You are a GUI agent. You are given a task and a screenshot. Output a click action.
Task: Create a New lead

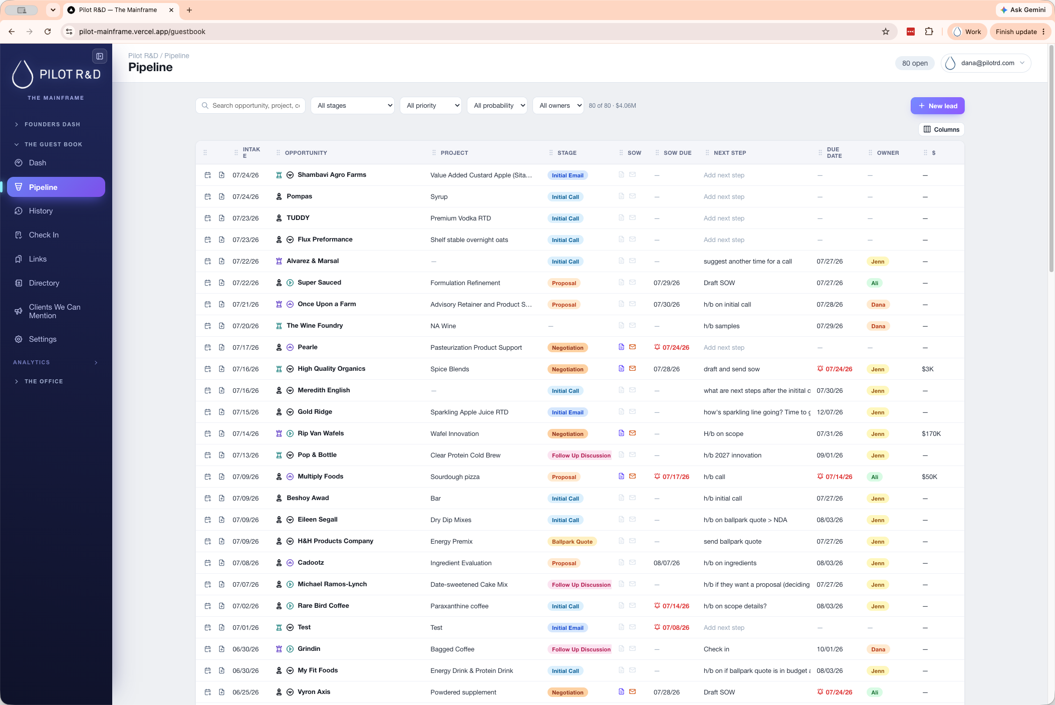click(937, 106)
